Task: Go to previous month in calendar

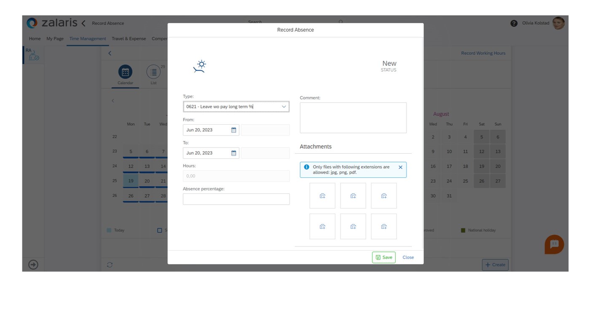Action: 113,101
